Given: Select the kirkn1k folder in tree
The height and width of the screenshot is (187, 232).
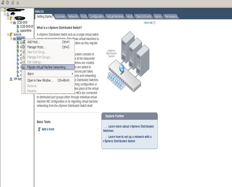Looking at the screenshot, I should pos(18,35).
